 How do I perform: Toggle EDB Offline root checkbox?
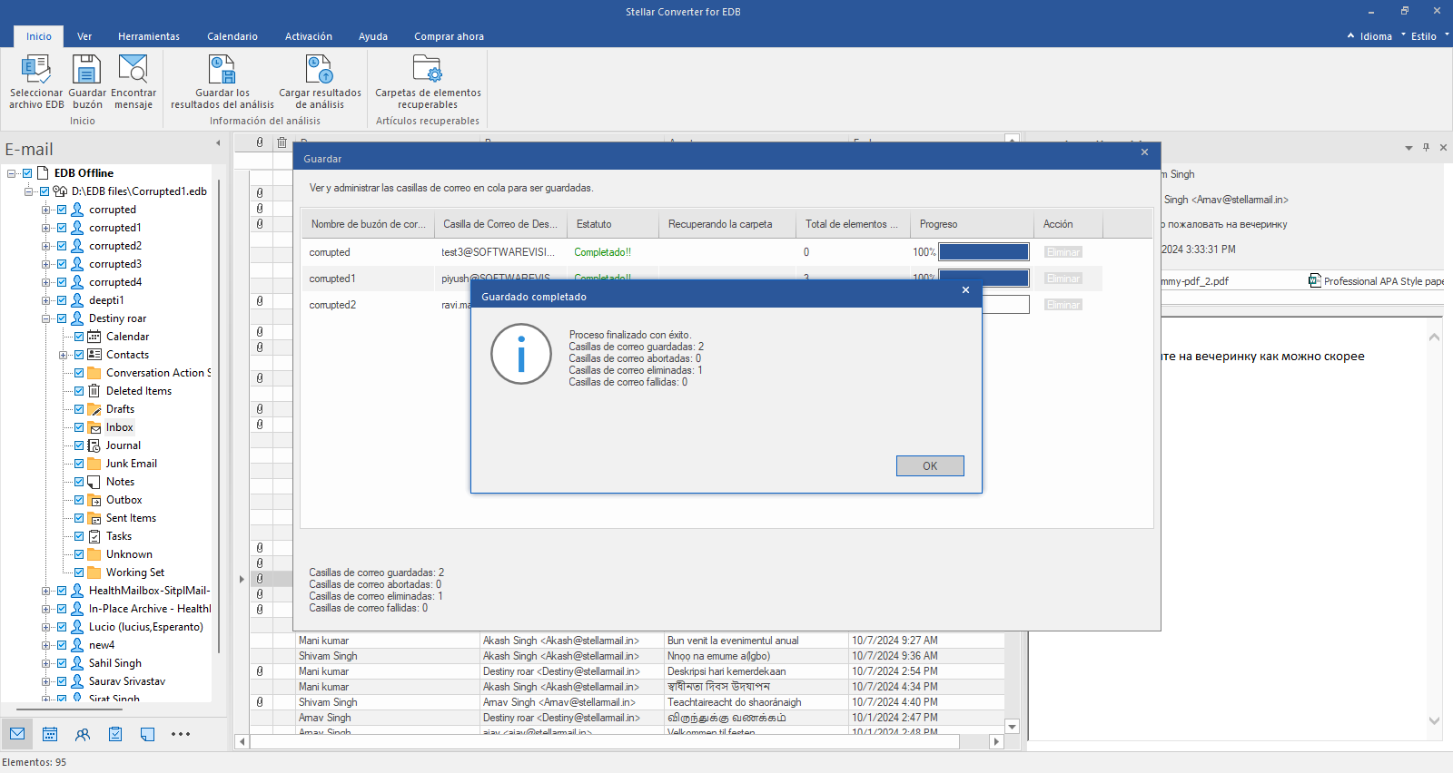click(x=27, y=173)
